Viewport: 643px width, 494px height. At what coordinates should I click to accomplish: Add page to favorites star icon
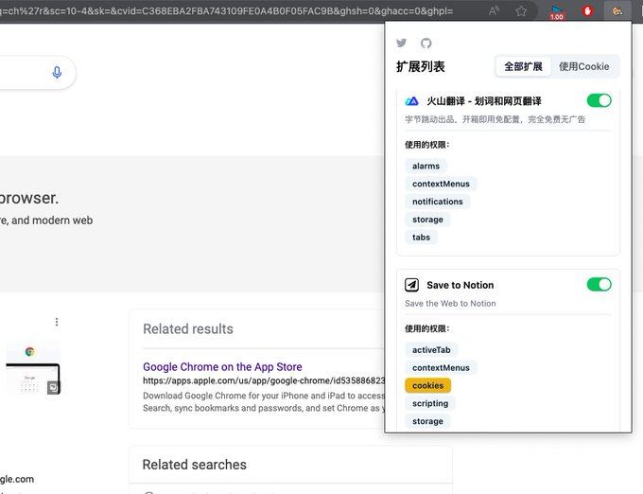coord(521,10)
